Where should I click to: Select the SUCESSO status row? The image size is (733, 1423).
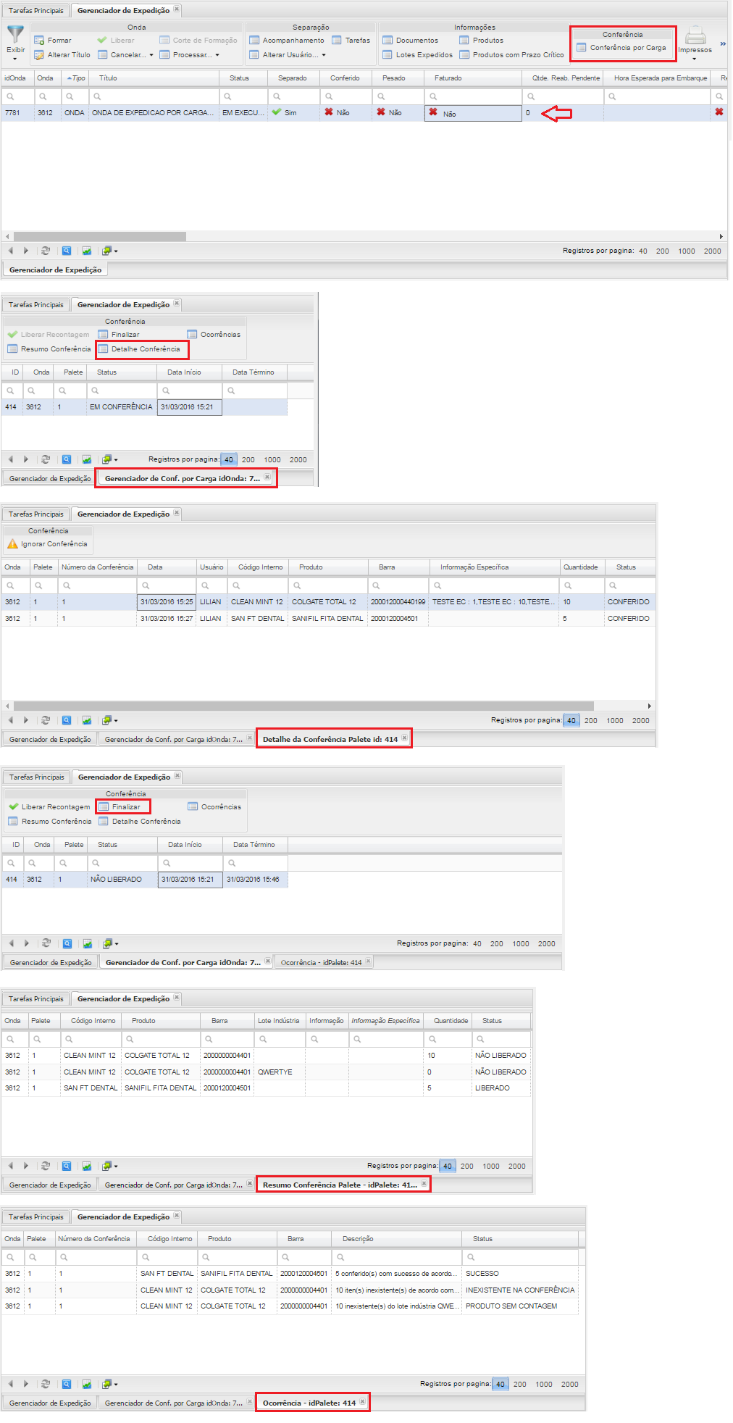pos(290,1274)
